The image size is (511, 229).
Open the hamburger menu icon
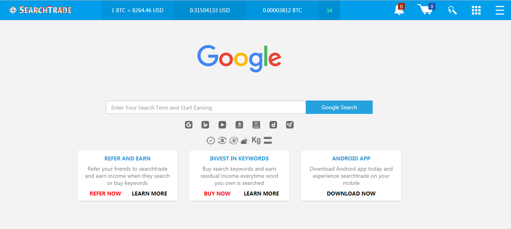click(x=500, y=10)
